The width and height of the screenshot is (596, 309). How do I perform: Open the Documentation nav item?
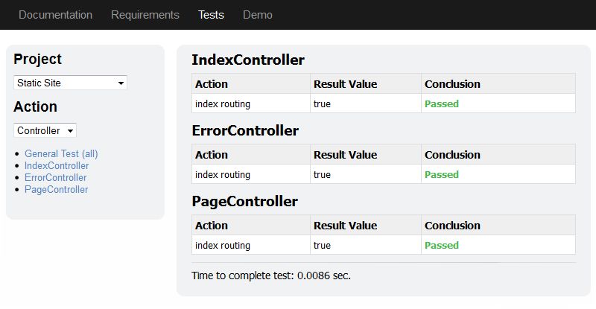coord(55,15)
